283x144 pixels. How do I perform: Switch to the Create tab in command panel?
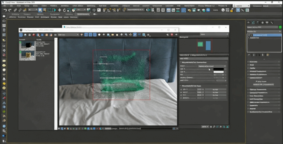(249, 22)
